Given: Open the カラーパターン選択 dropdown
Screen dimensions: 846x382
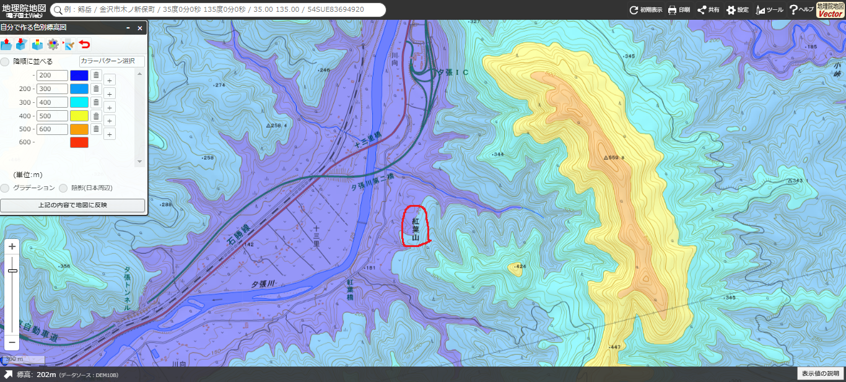Looking at the screenshot, I should click(x=111, y=61).
